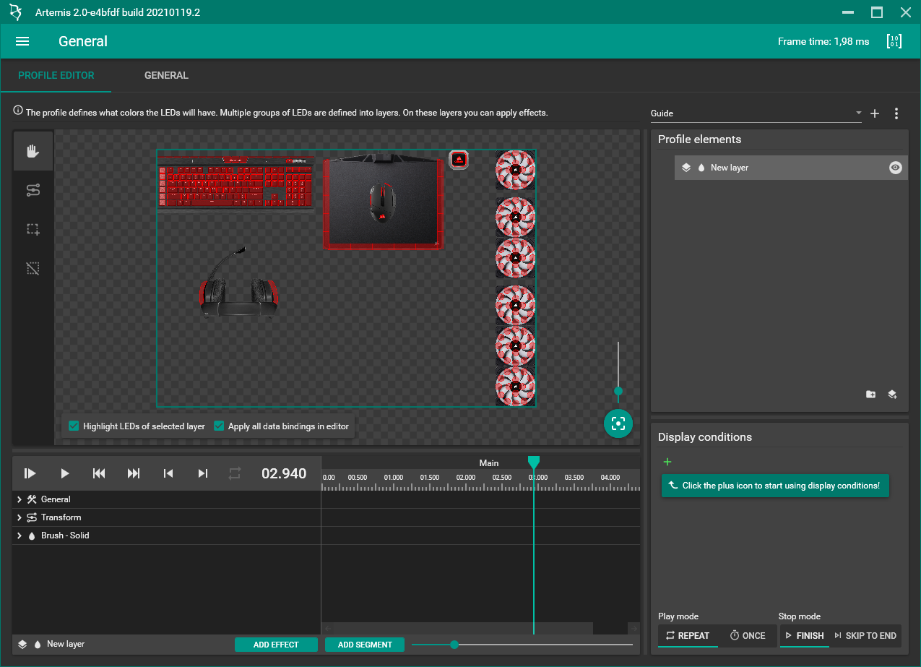Screen dimensions: 921x667
Task: Click the ADD EFFECT button
Action: coord(276,645)
